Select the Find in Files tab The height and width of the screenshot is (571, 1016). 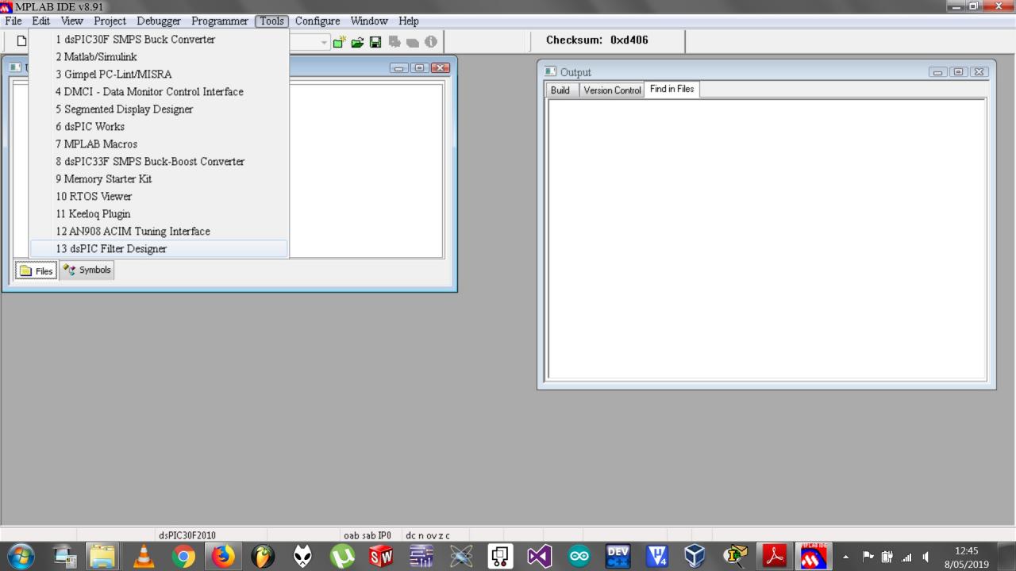[672, 89]
